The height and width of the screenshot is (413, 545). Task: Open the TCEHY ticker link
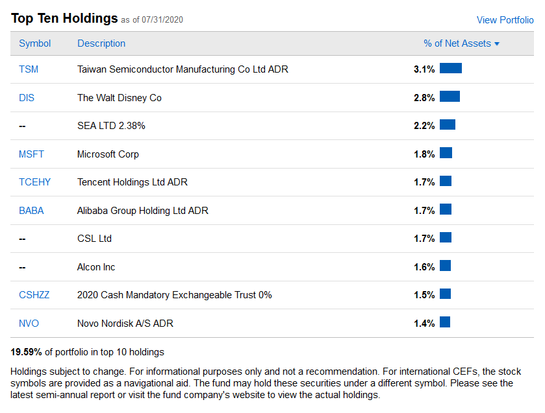[x=35, y=182]
